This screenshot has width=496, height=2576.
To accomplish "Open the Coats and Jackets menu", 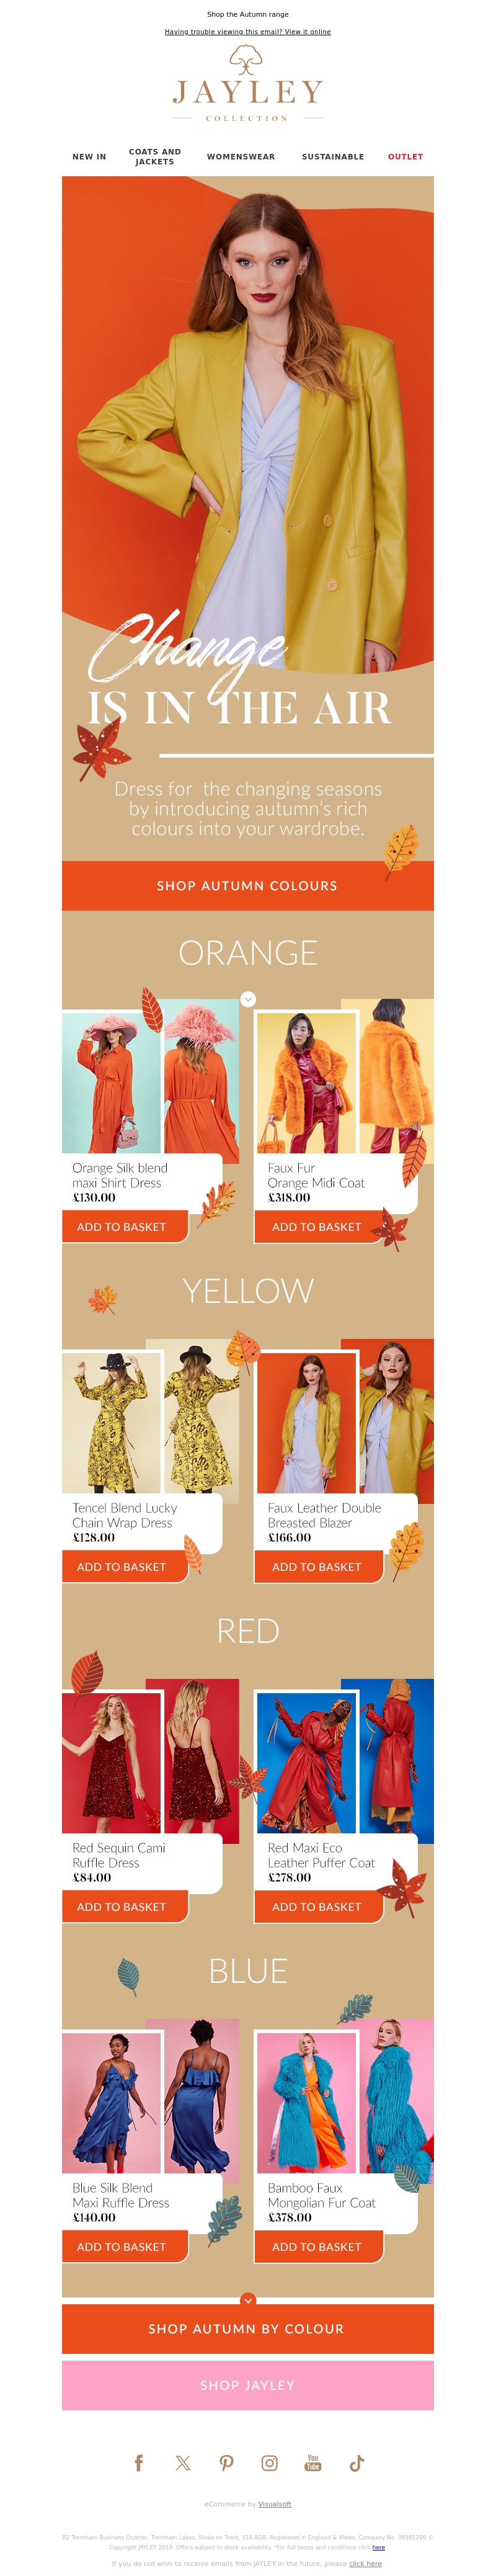I will 155,157.
